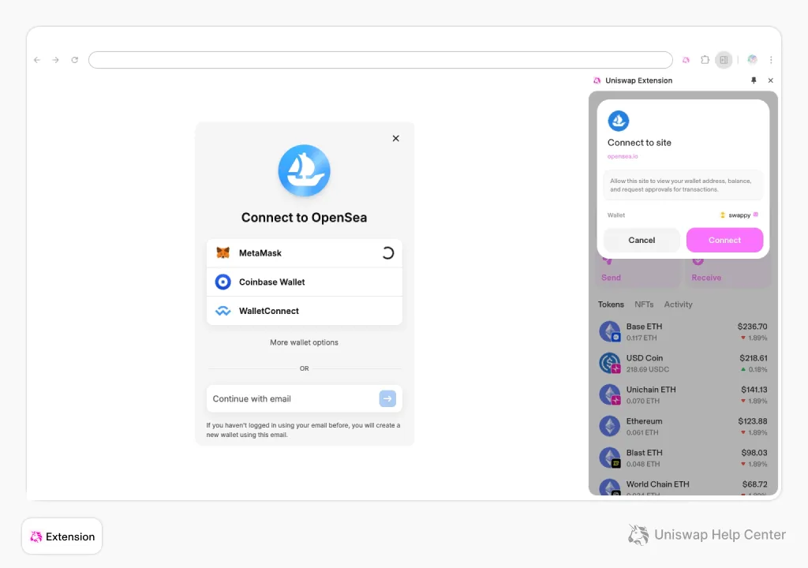Reload the page with the refresh icon
Viewport: 808px width, 568px height.
75,60
